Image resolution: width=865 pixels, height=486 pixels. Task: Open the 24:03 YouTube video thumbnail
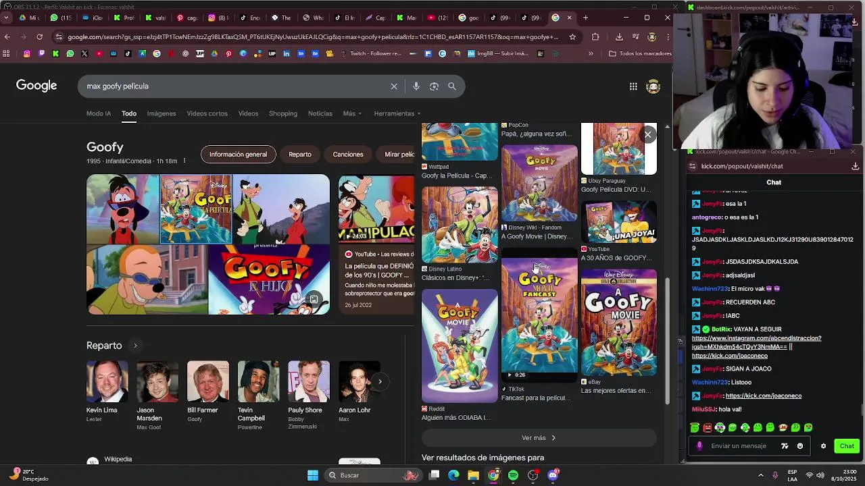point(376,209)
